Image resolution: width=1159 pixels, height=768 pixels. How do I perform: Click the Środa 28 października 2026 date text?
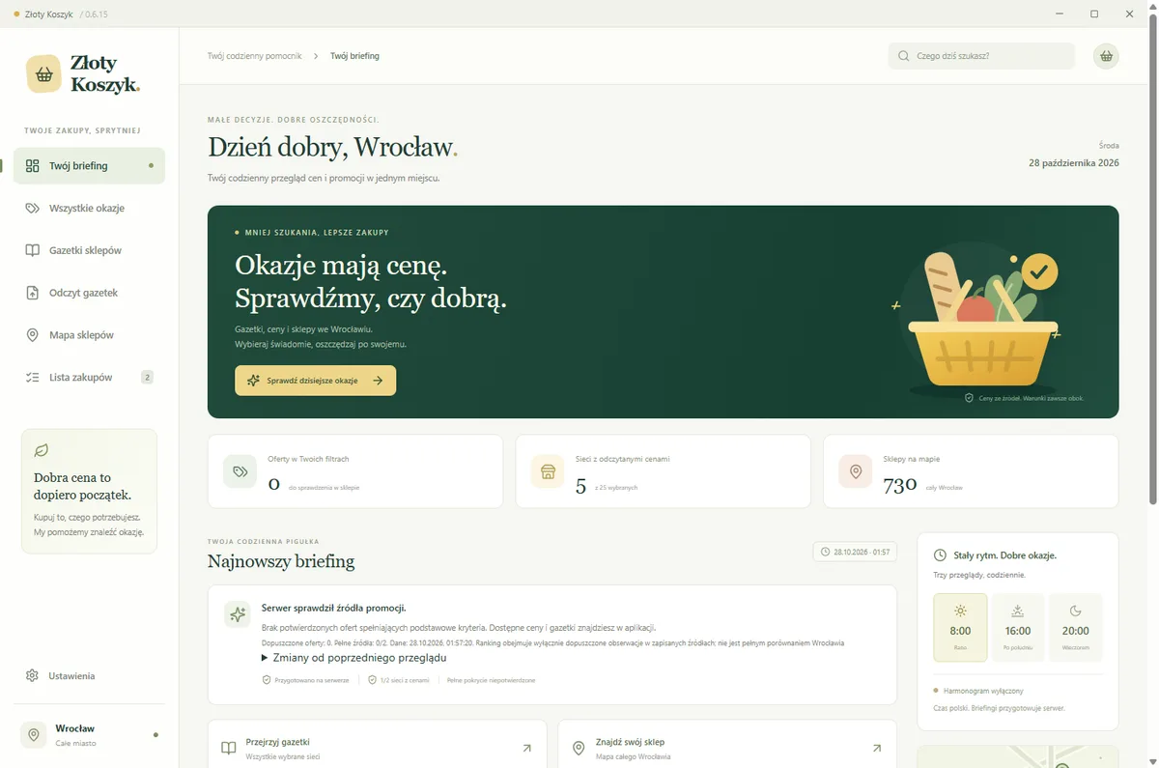[1074, 155]
